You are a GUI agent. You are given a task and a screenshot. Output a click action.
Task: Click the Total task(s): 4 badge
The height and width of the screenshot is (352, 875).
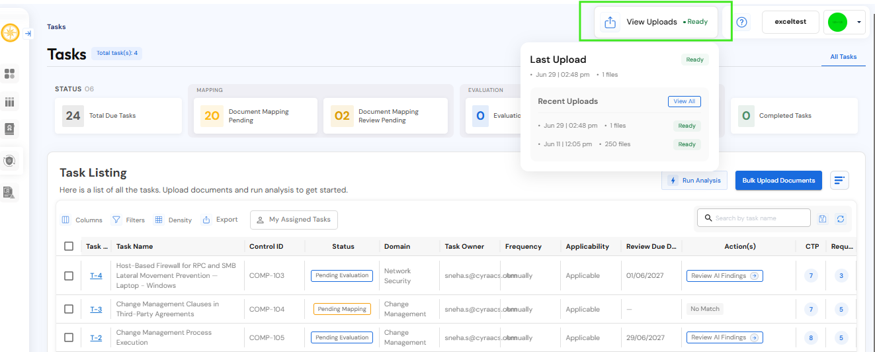coord(117,53)
